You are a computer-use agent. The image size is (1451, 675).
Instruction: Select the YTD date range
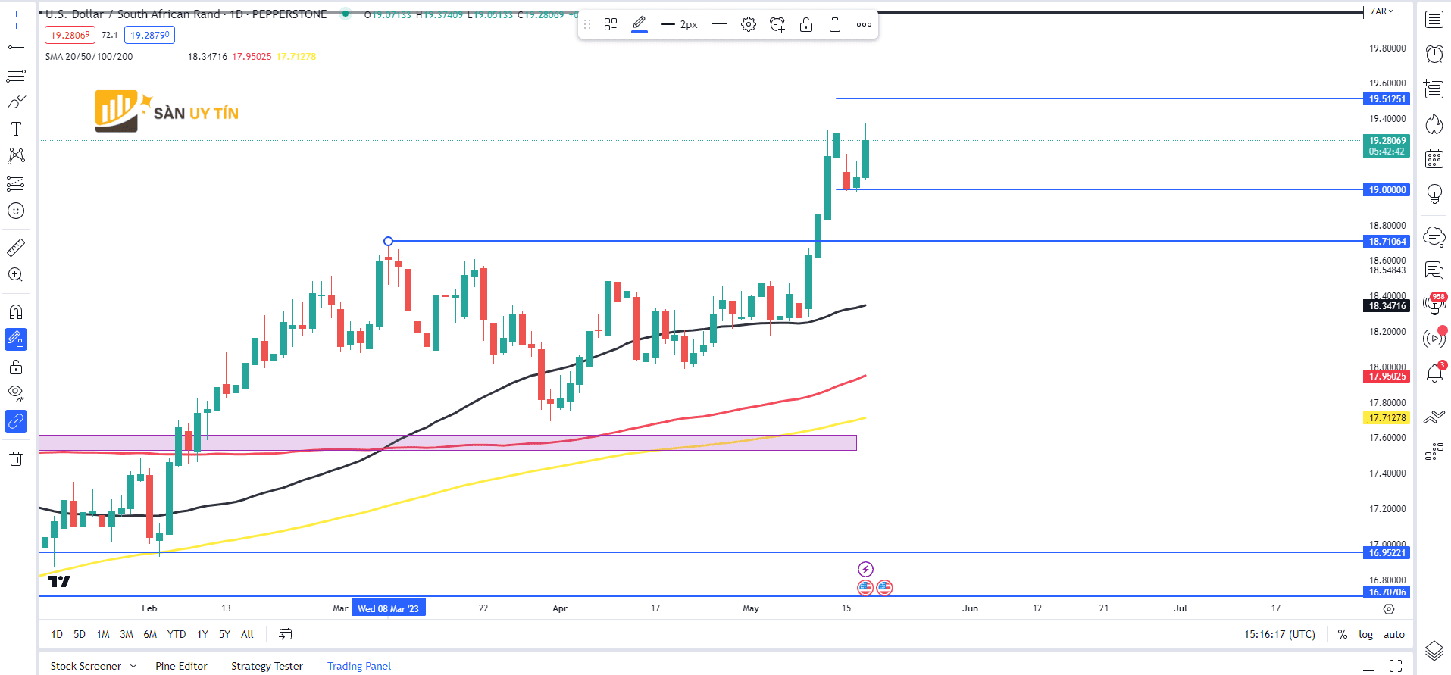coord(177,635)
